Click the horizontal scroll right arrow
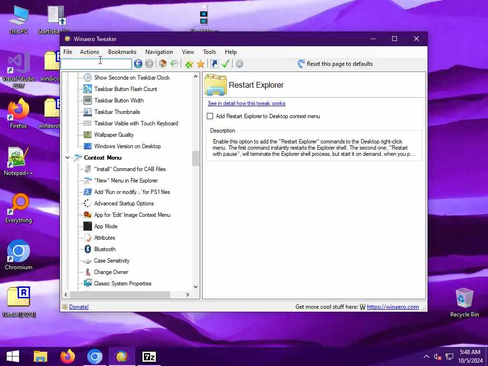 pos(188,295)
